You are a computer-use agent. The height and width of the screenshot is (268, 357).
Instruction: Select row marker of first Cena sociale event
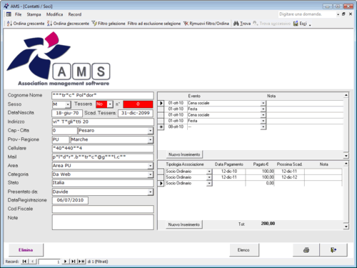[x=161, y=103]
